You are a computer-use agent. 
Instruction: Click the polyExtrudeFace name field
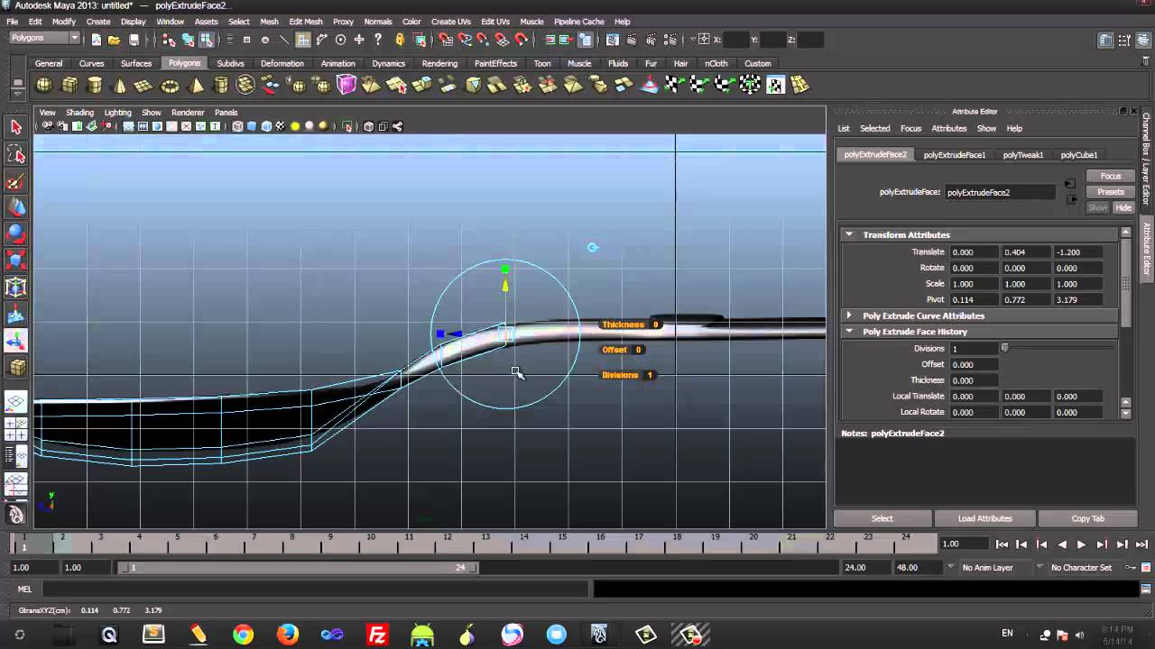point(1000,192)
